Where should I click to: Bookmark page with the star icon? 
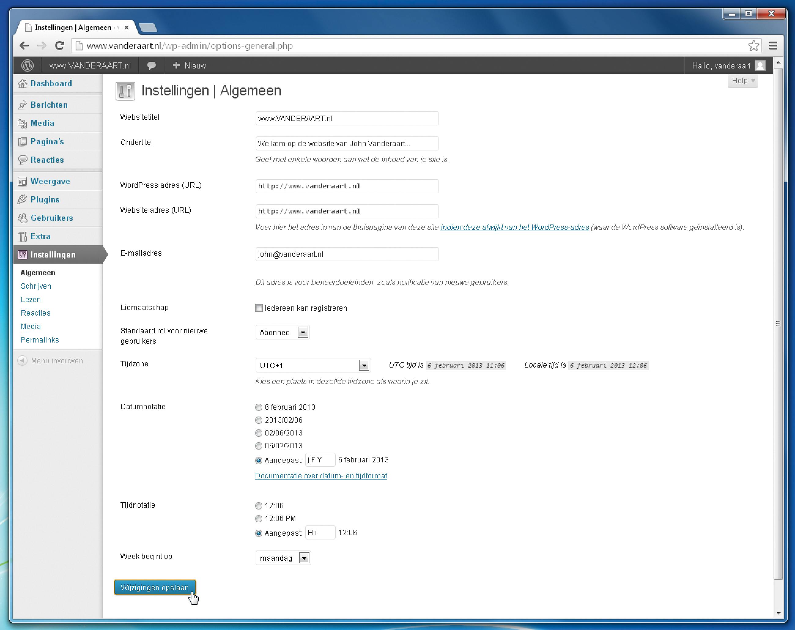[x=753, y=46]
